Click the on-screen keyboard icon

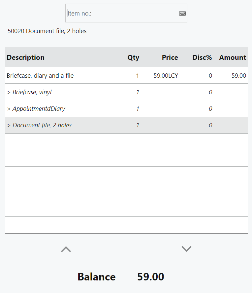tap(182, 14)
